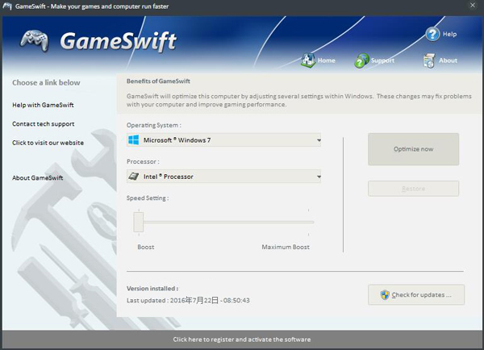The height and width of the screenshot is (350, 484).
Task: Click the Operating System label
Action: (154, 125)
